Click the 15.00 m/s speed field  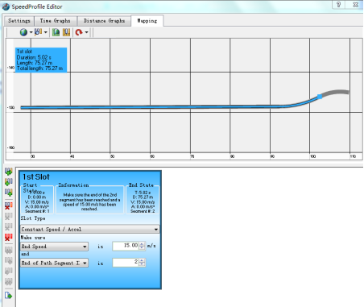tap(126, 246)
